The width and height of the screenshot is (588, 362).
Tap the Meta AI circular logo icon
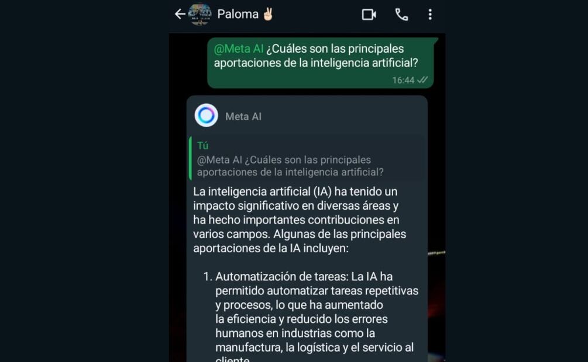pos(207,115)
